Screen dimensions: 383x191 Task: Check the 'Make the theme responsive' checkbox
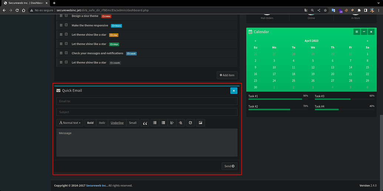[x=66, y=25]
